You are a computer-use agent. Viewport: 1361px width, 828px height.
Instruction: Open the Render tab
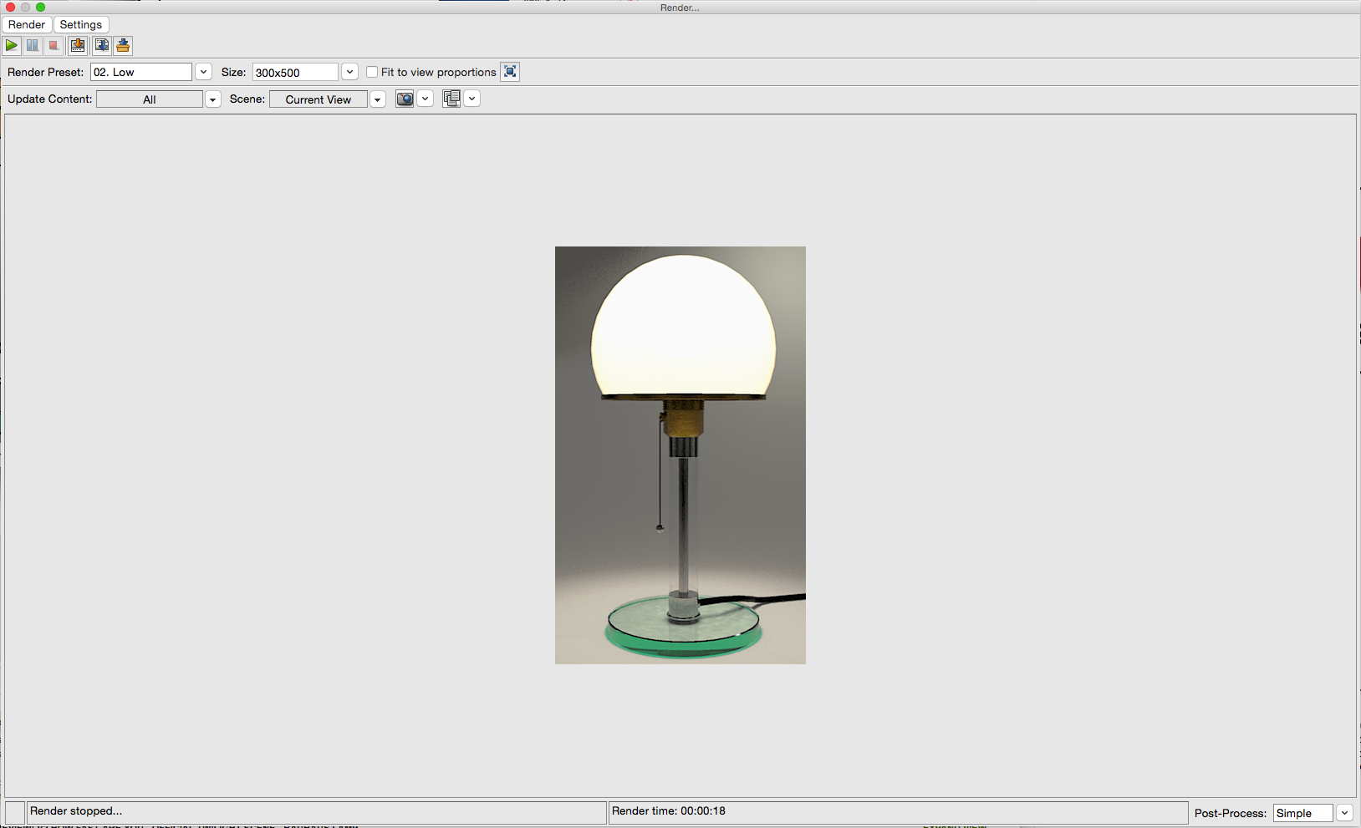coord(27,24)
